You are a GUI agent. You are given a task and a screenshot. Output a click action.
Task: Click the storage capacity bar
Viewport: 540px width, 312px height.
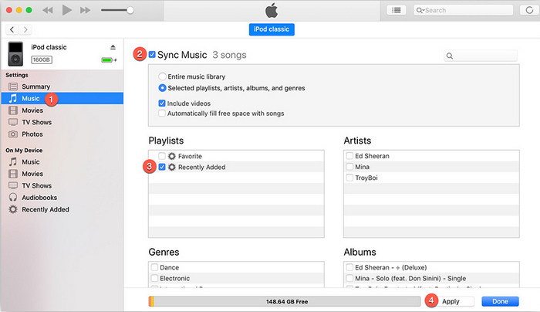point(285,301)
